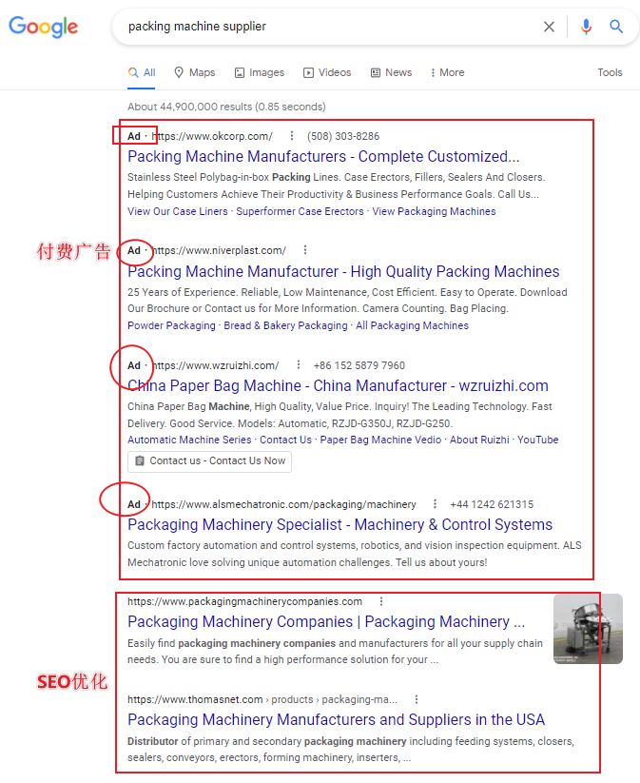Image resolution: width=640 pixels, height=783 pixels.
Task: Switch to the Images tab
Action: pyautogui.click(x=260, y=73)
